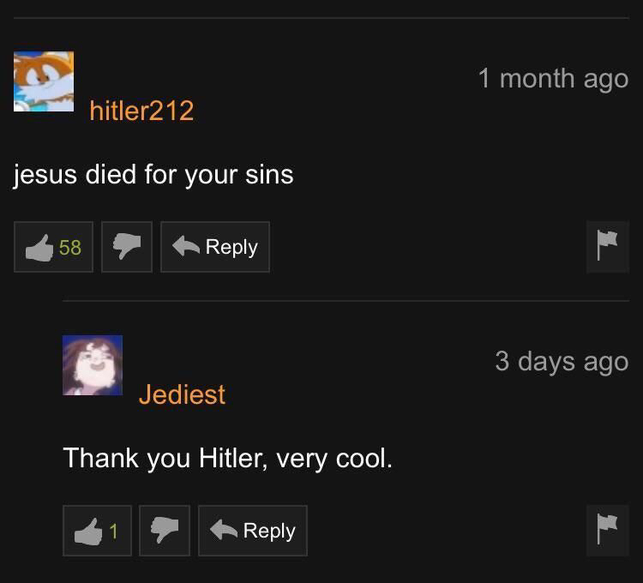Dislike the 'jesus died for your sins' comment

click(x=127, y=247)
